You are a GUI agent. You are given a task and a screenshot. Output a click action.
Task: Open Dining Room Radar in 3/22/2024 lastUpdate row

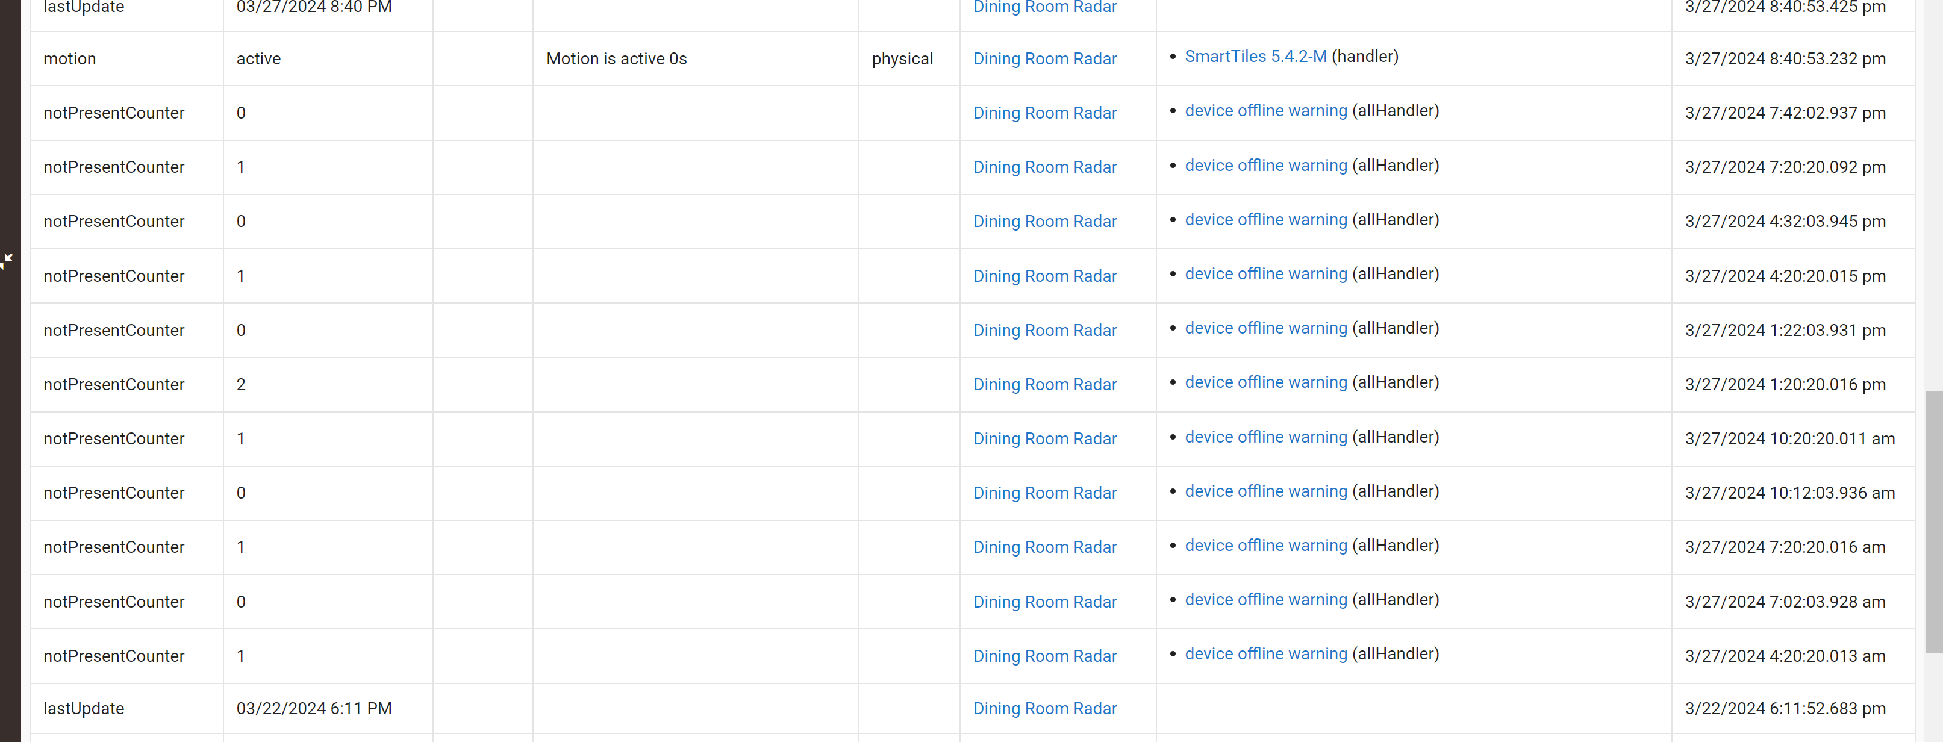click(x=1044, y=709)
